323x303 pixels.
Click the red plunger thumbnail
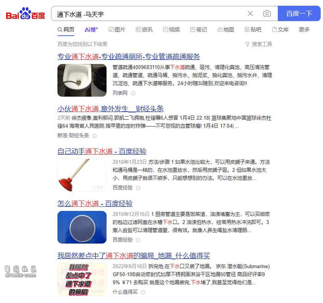(x=82, y=175)
